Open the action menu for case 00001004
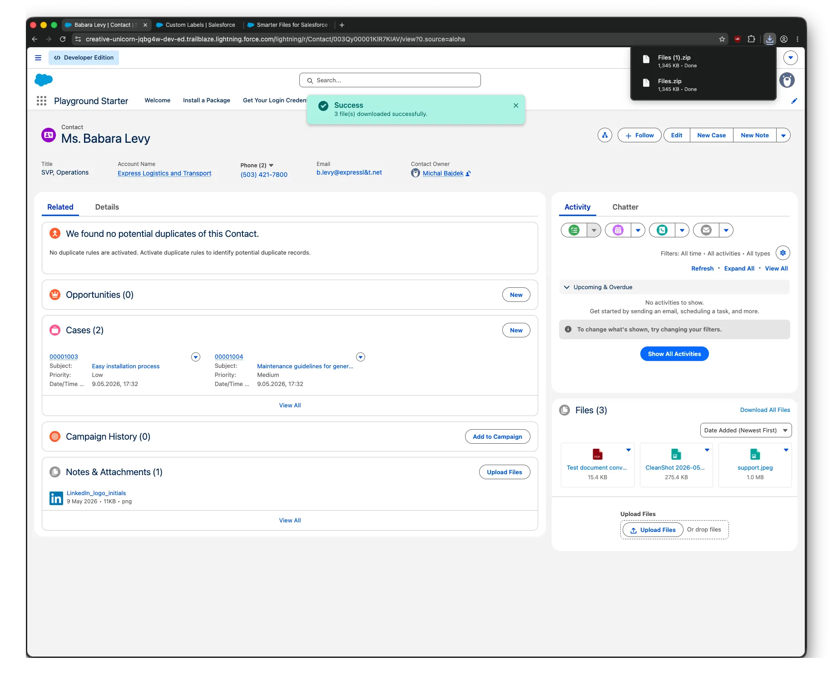 (x=361, y=357)
